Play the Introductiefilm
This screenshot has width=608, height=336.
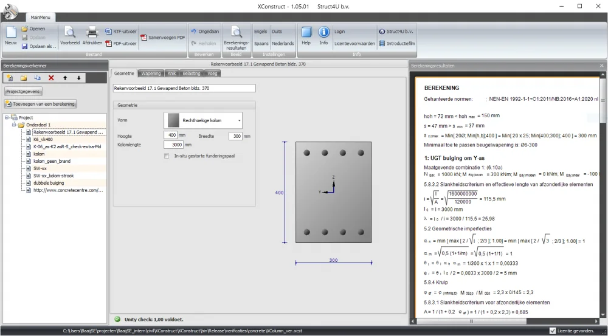pyautogui.click(x=397, y=43)
